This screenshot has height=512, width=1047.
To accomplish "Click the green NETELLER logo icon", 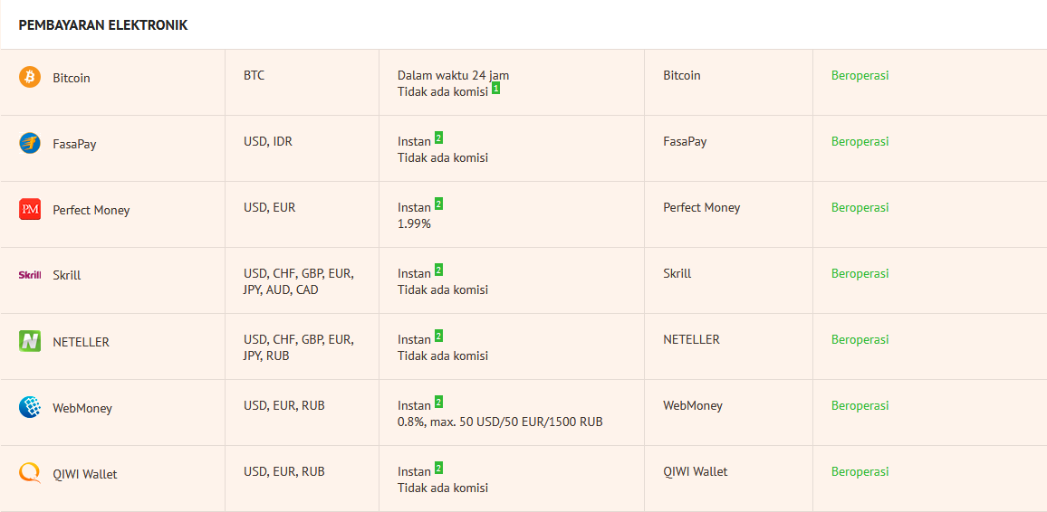I will (x=30, y=341).
